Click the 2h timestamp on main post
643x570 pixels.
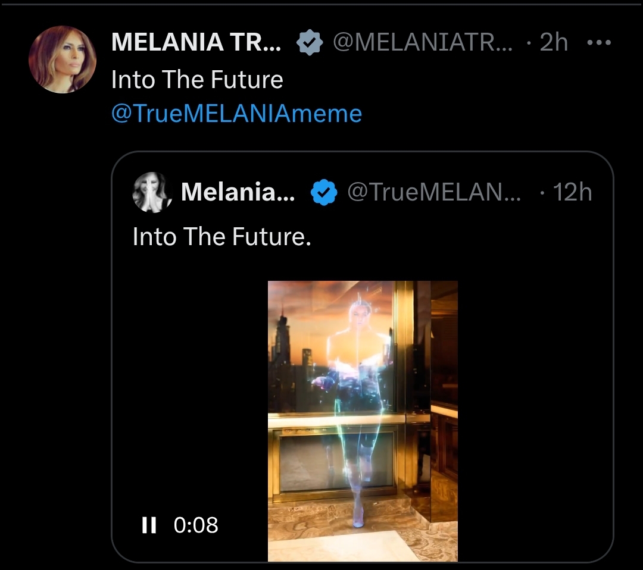click(x=553, y=43)
